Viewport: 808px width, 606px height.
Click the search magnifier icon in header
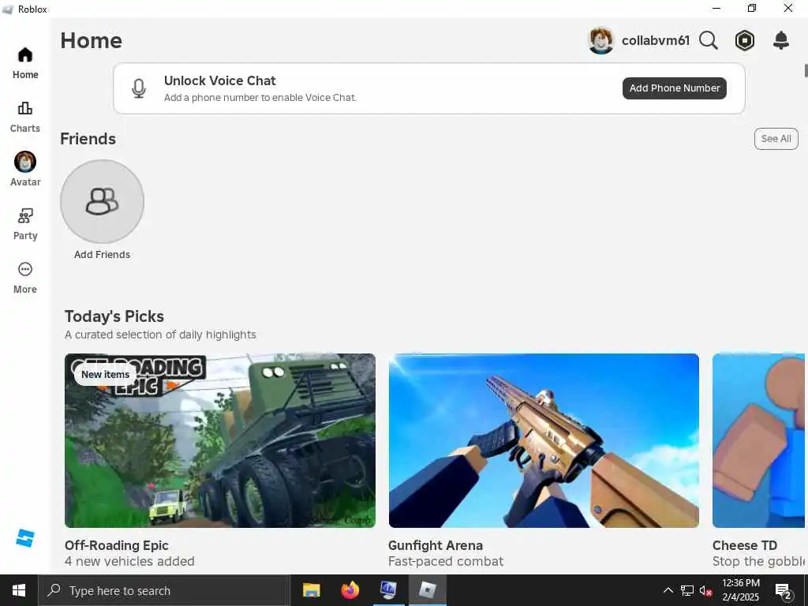[709, 40]
